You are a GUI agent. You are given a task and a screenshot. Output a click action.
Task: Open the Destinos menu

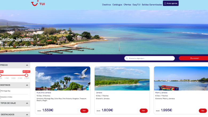coord(106,5)
